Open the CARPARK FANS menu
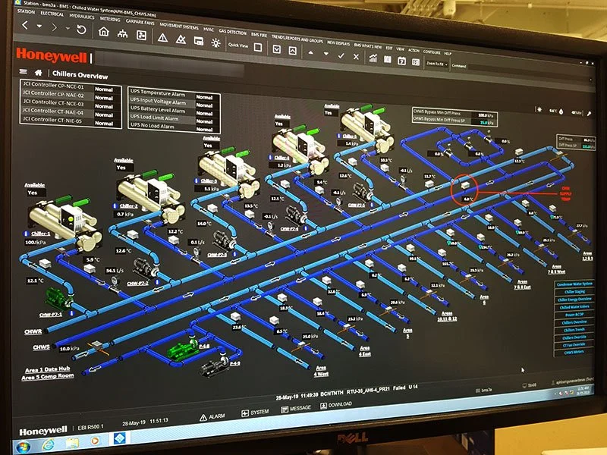This screenshot has height=455, width=607. tap(140, 23)
